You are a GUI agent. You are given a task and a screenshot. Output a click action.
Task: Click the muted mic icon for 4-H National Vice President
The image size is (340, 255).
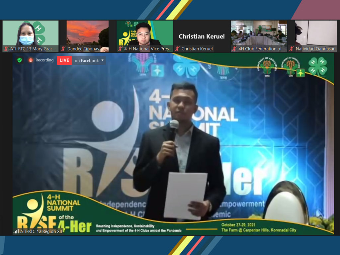120,49
